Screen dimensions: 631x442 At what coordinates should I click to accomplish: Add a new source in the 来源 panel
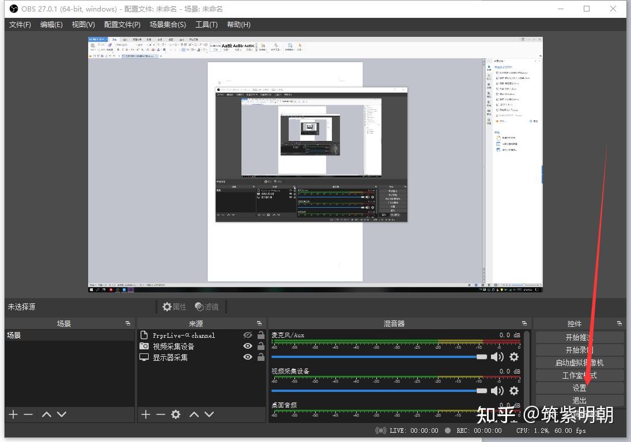146,414
